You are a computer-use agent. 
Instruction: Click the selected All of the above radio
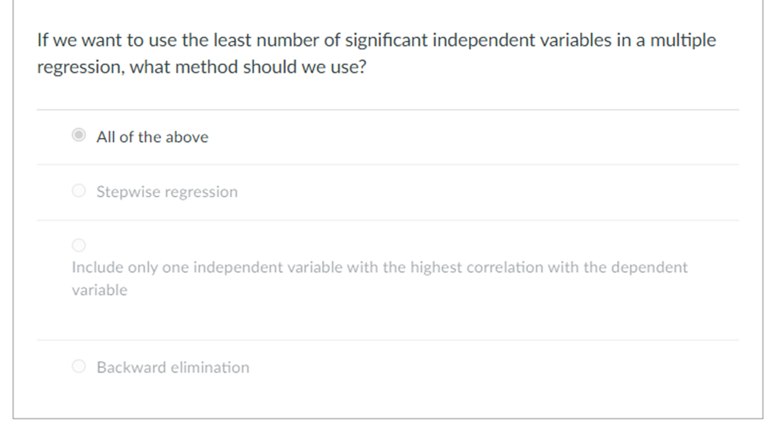point(79,136)
